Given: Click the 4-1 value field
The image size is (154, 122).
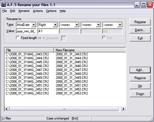Looking at the screenshot, I should coord(48,31).
